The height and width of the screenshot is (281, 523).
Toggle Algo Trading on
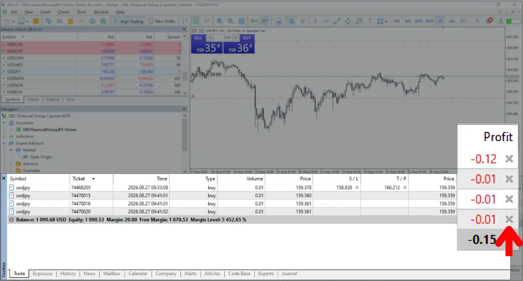coord(128,21)
